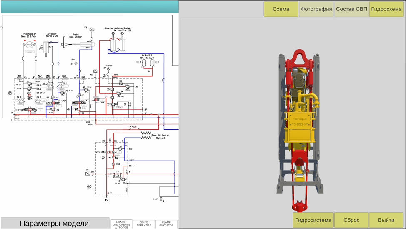Open the Состав СВП view
The width and height of the screenshot is (406, 229).
click(x=351, y=9)
